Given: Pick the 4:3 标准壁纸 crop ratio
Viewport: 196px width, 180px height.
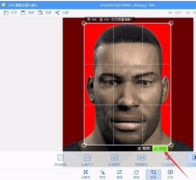Looking at the screenshot, I should [x=114, y=160].
